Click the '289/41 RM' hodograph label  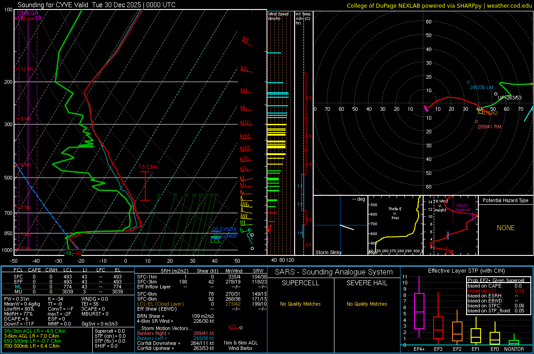click(489, 127)
